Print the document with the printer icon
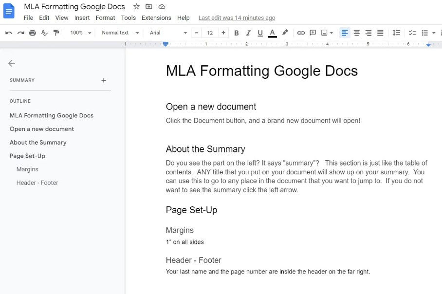 tap(33, 33)
